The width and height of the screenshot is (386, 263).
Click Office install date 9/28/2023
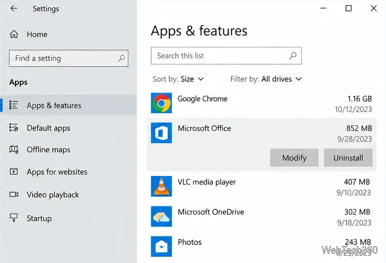point(355,139)
